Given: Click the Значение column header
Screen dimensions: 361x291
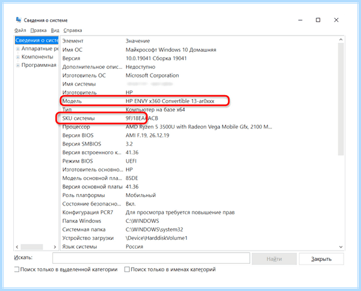Looking at the screenshot, I should click(x=138, y=41).
